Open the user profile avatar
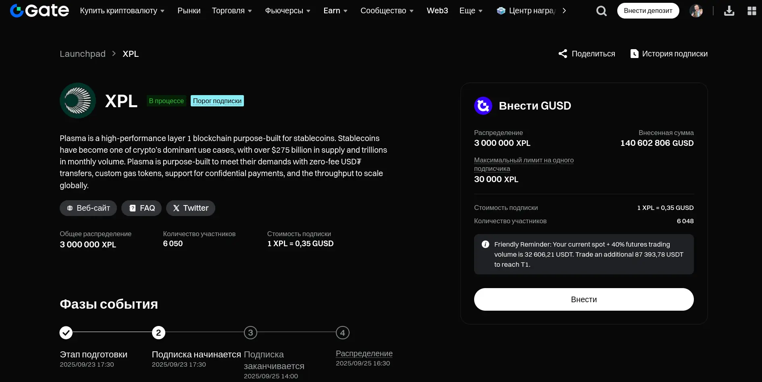The width and height of the screenshot is (762, 382). [696, 11]
